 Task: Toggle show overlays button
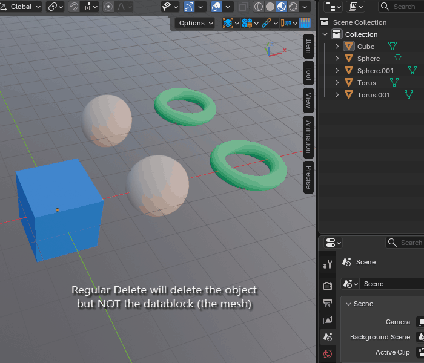[216, 7]
